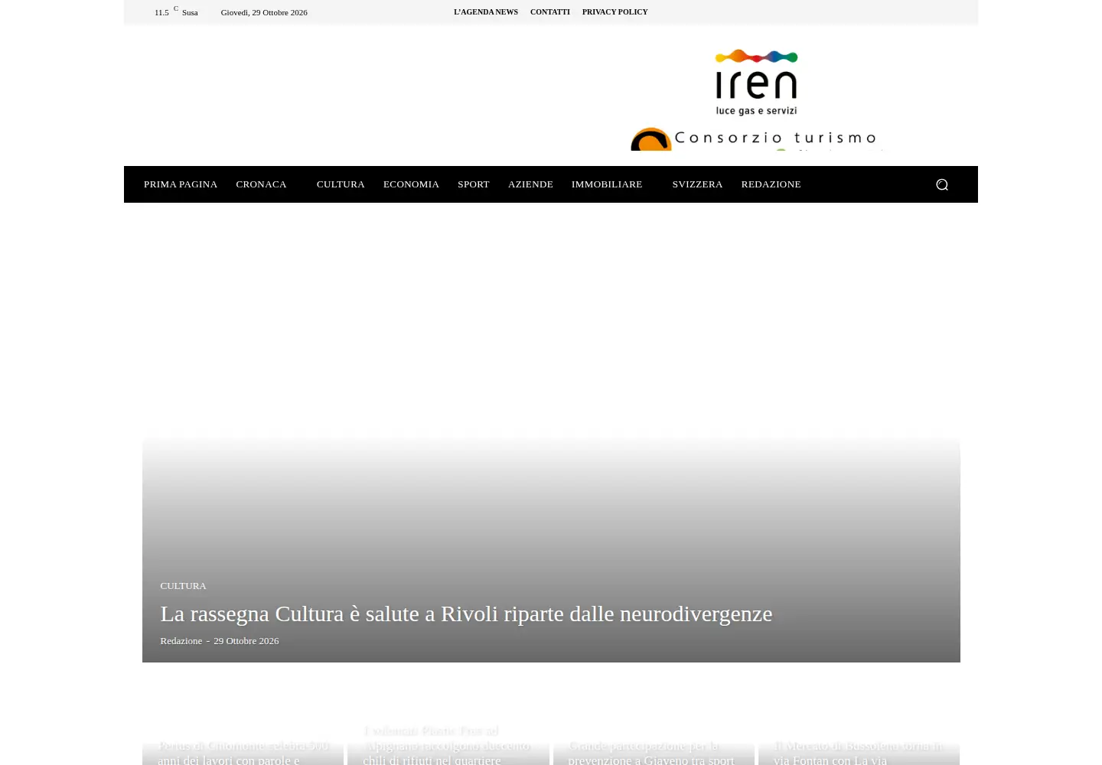Click the Iren luce gas e servizi logo
The height and width of the screenshot is (765, 1102).
pos(756,83)
